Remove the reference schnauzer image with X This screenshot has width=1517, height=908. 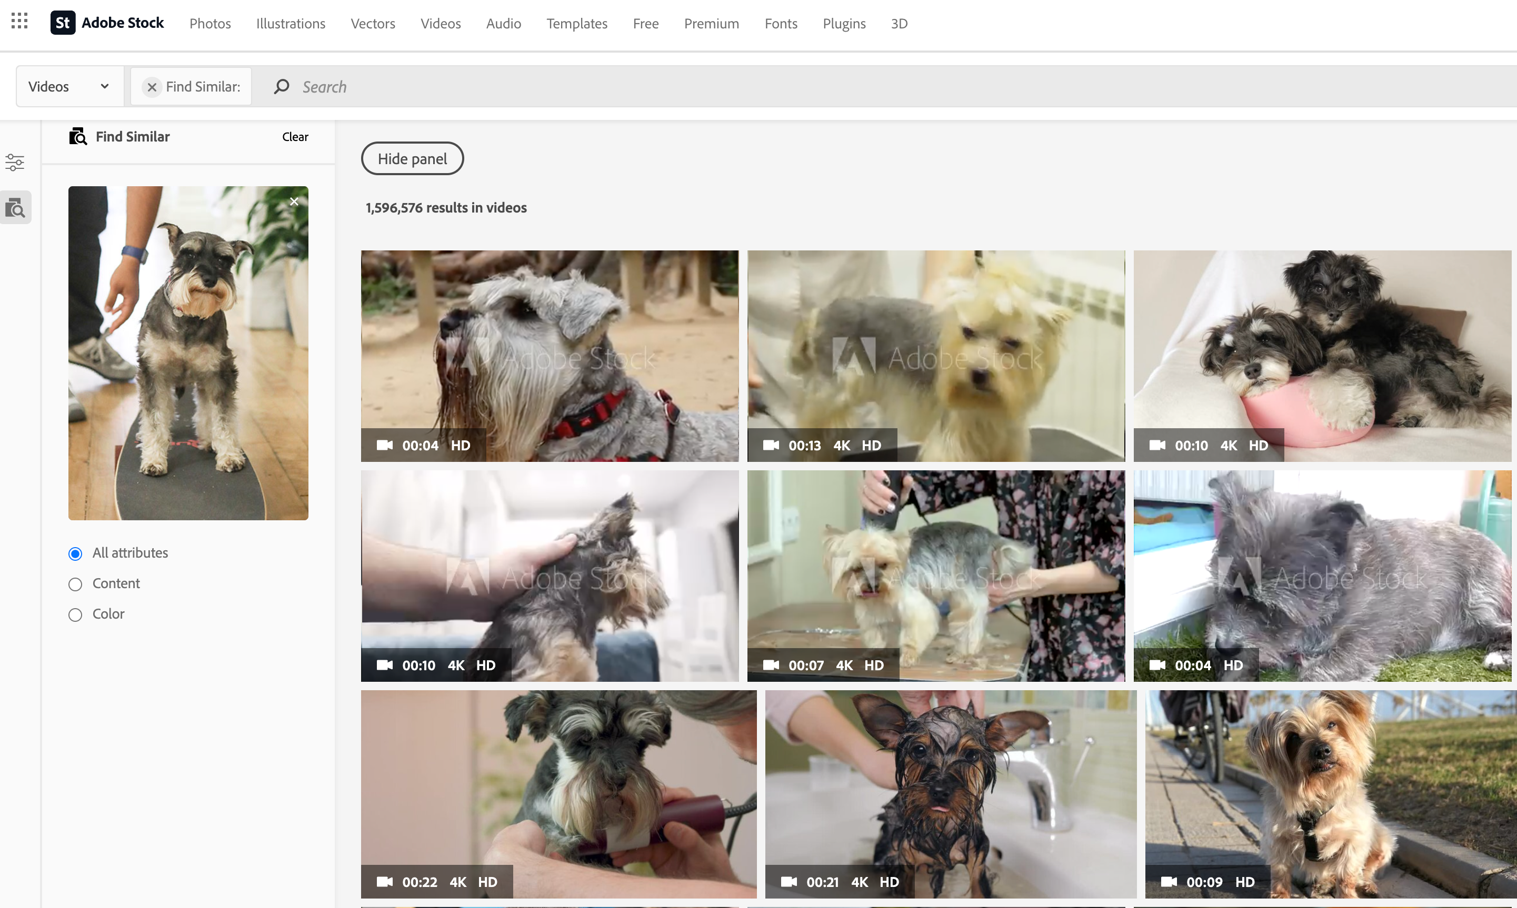pyautogui.click(x=294, y=202)
